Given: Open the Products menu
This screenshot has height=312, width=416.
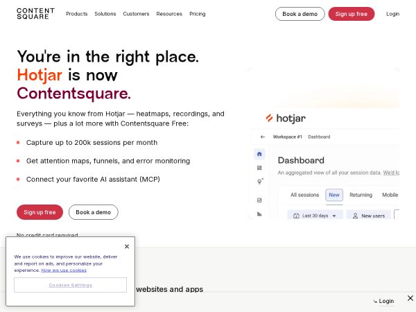Looking at the screenshot, I should [x=77, y=14].
